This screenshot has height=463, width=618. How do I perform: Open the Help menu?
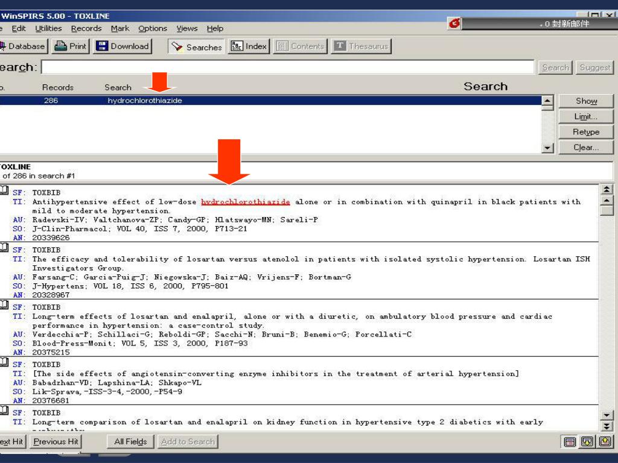(215, 28)
